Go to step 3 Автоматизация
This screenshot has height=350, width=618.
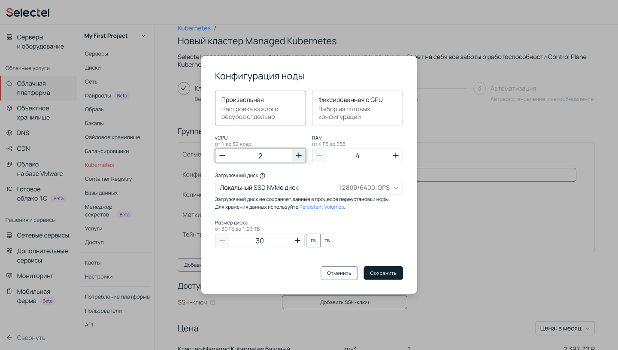tap(513, 88)
